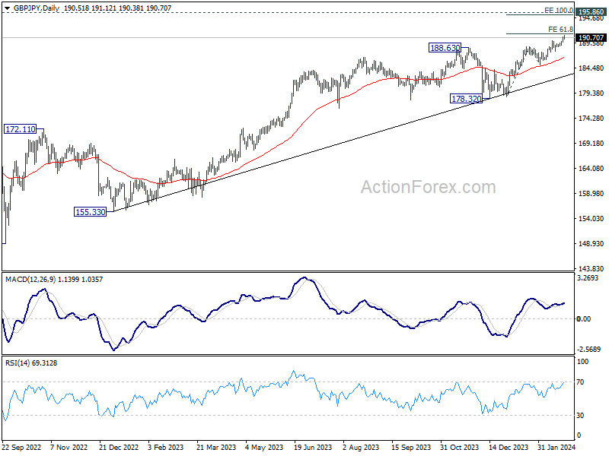
Task: Click the MACD 0.00 zero line label
Action: tap(584, 318)
